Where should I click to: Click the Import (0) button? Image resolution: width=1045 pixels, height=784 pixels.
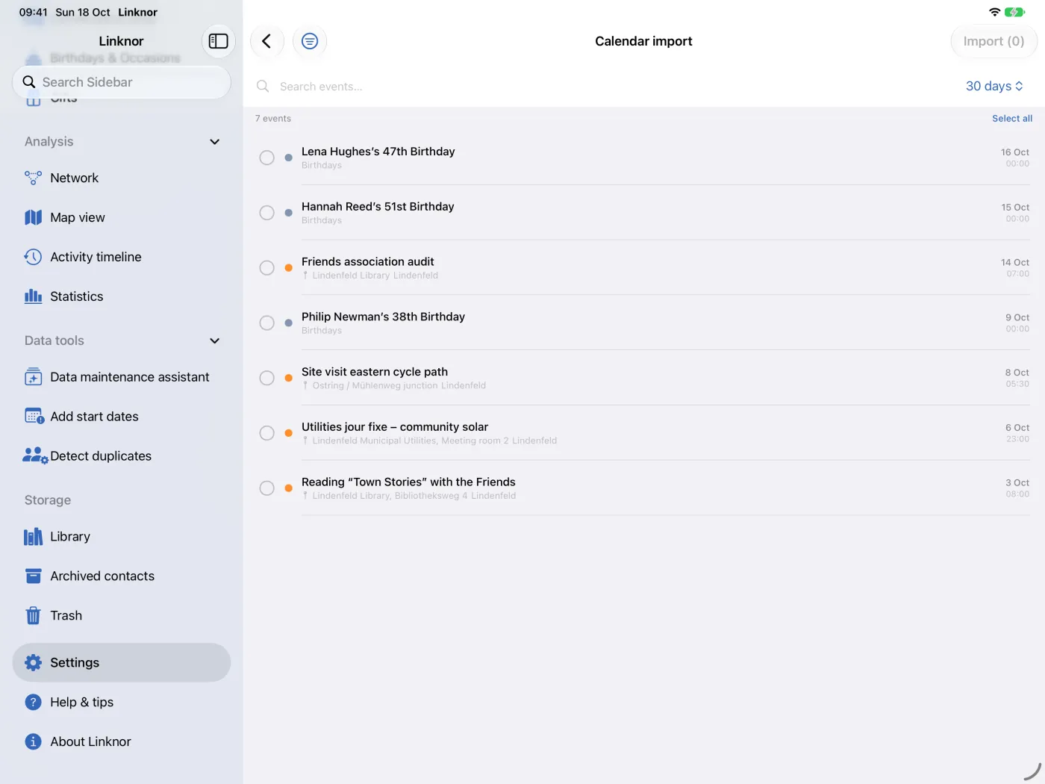[993, 41]
